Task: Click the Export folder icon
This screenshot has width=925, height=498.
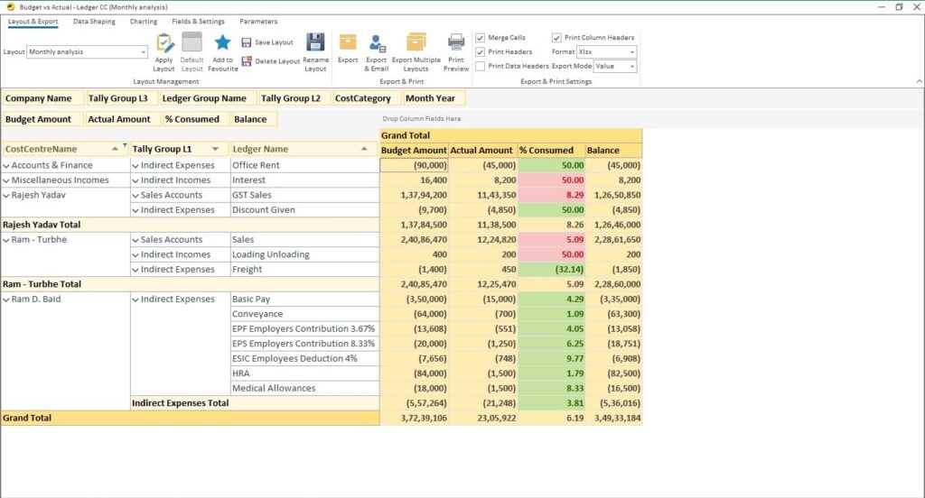Action: 348,42
